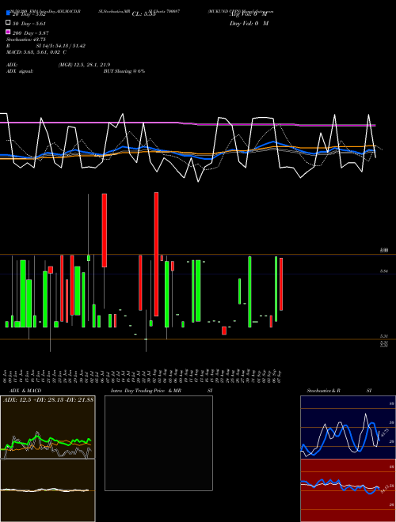Viewport: 396px width, 522px height.
Task: Select the '200 Day - 5.87' legend label
Action: click(x=31, y=33)
